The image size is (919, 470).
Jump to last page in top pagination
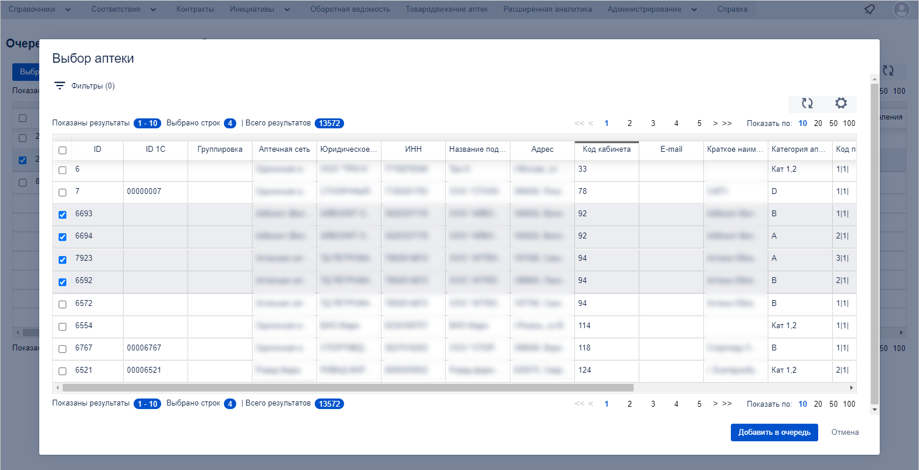point(727,124)
